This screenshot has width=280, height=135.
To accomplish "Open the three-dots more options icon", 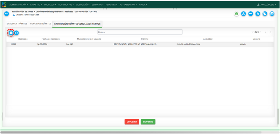I will 251,14.
